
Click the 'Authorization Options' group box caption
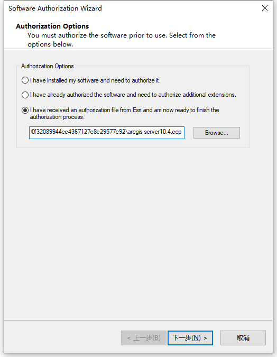tap(48, 66)
